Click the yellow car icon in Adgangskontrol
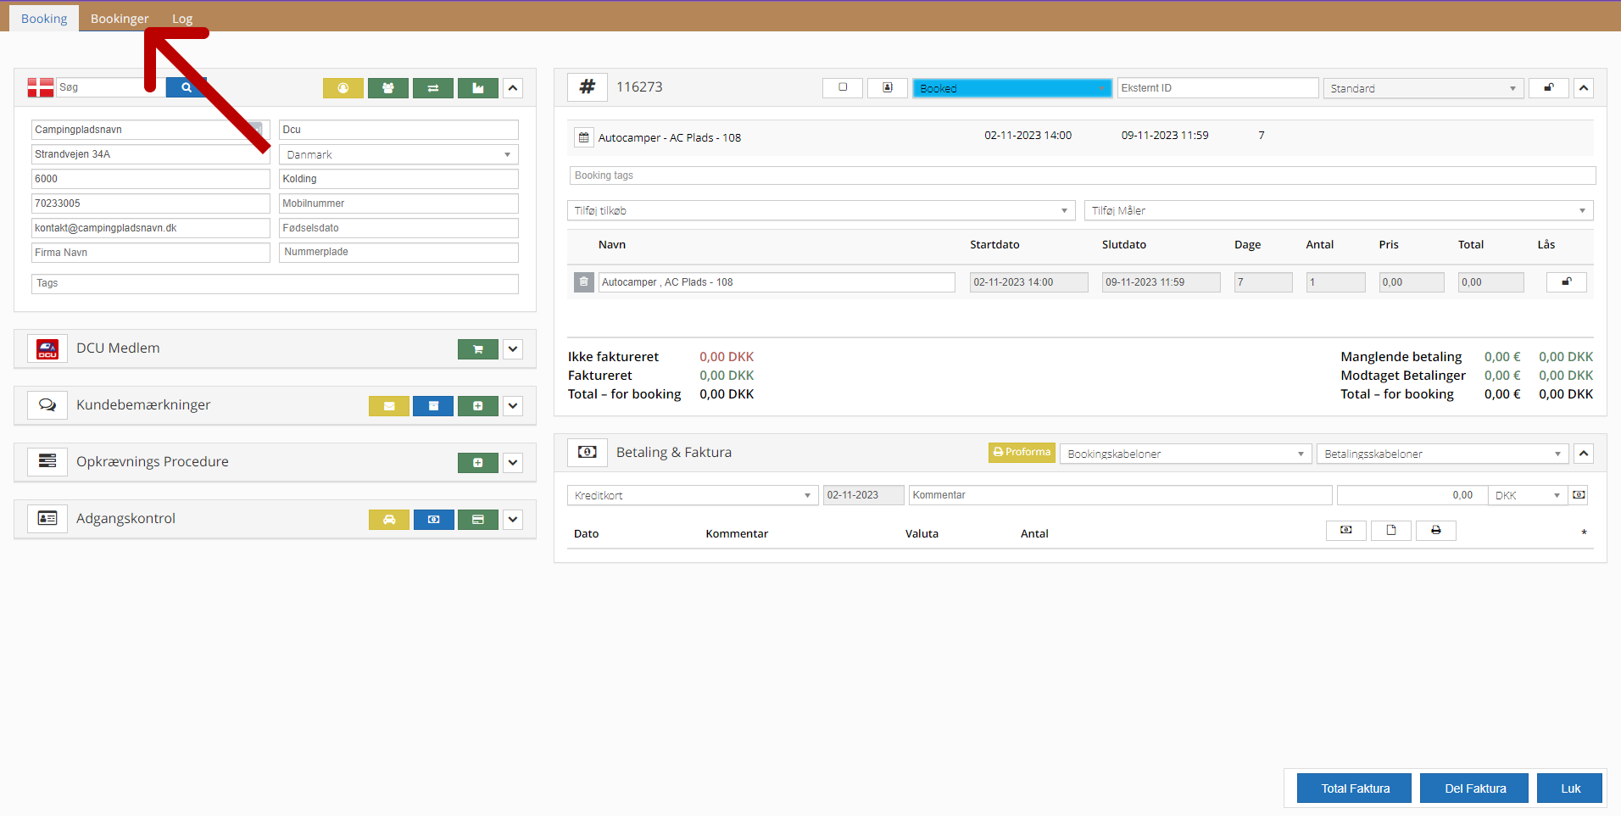1621x819 pixels. tap(389, 520)
